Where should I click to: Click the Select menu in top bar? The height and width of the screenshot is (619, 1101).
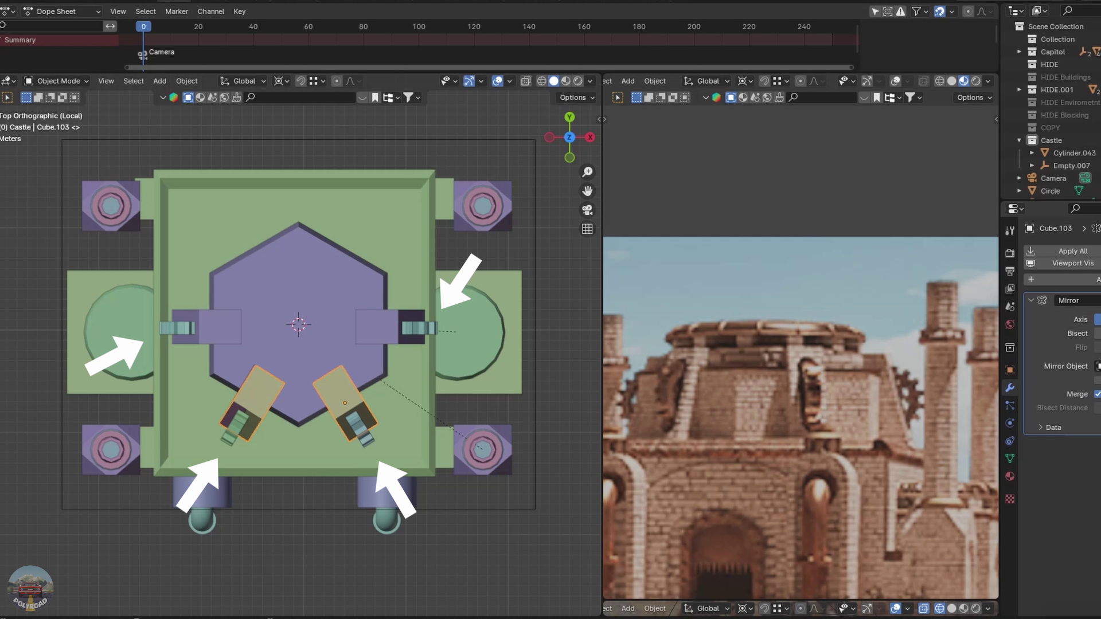(x=145, y=10)
